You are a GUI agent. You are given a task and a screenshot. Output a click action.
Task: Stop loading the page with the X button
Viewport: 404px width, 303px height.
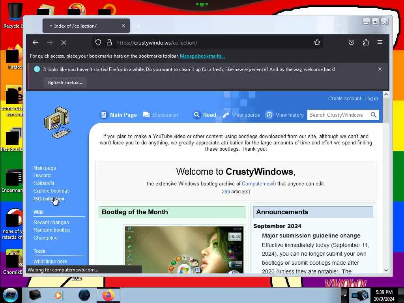(64, 43)
